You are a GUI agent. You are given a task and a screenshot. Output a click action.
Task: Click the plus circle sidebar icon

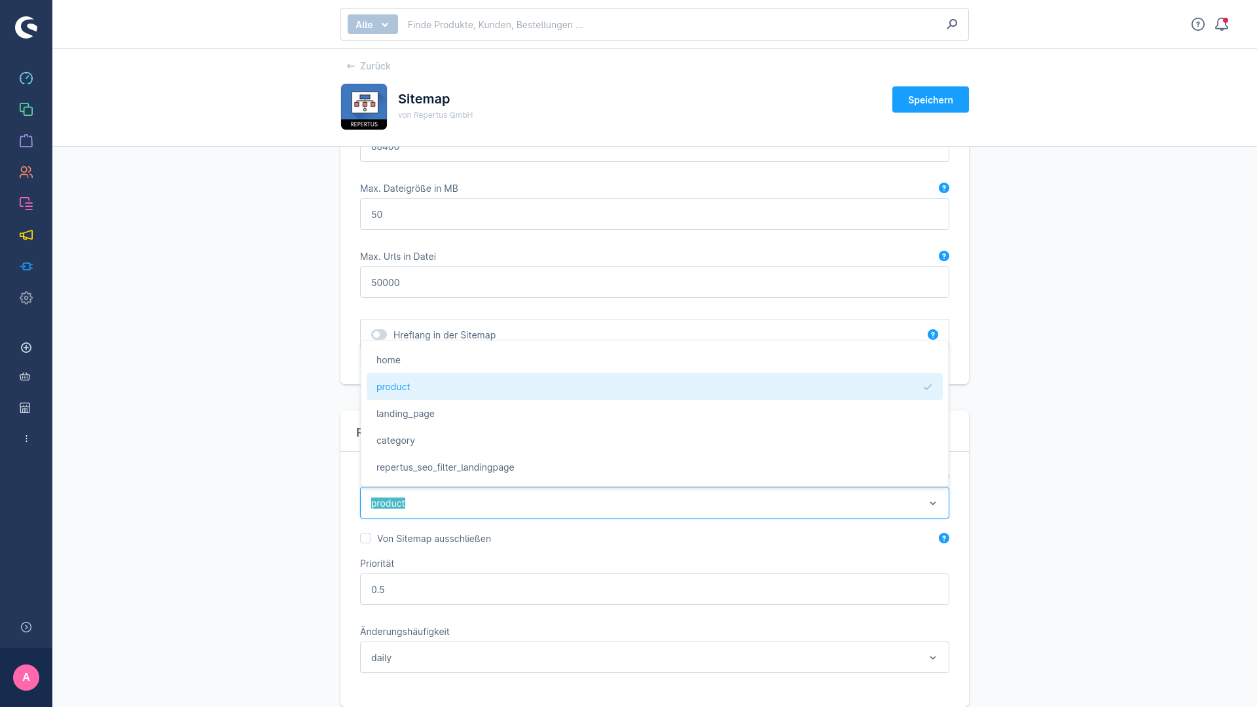pyautogui.click(x=26, y=348)
